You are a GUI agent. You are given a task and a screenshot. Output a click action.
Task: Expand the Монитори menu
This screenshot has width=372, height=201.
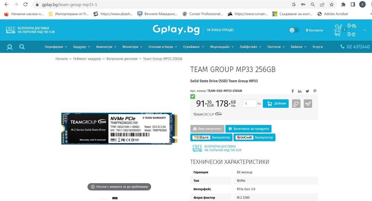132,47
